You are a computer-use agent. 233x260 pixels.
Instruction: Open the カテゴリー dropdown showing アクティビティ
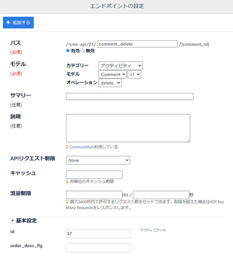[x=120, y=66]
